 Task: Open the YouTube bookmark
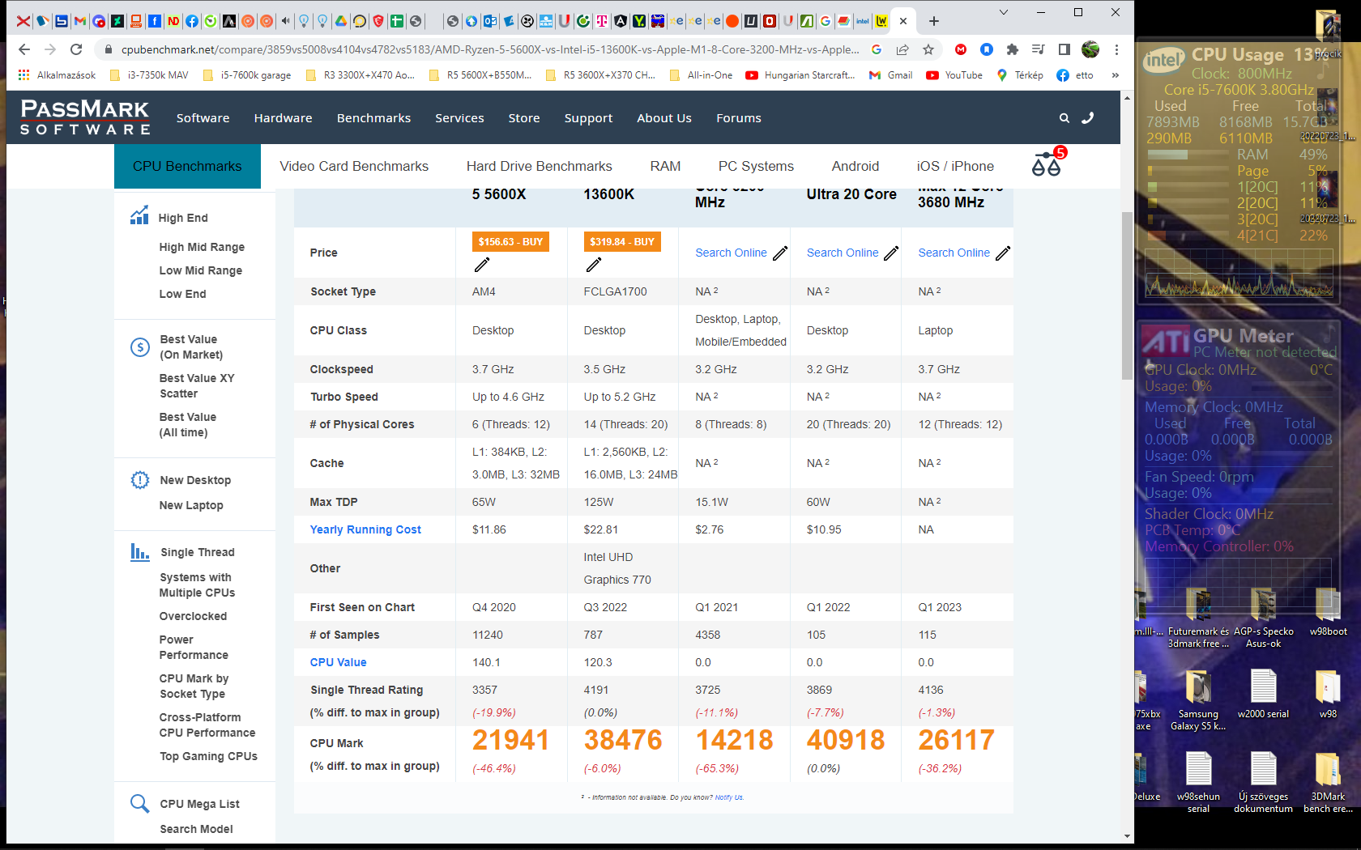click(x=954, y=75)
